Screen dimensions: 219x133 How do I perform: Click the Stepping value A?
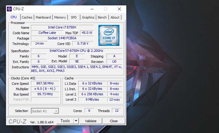pos(114,56)
